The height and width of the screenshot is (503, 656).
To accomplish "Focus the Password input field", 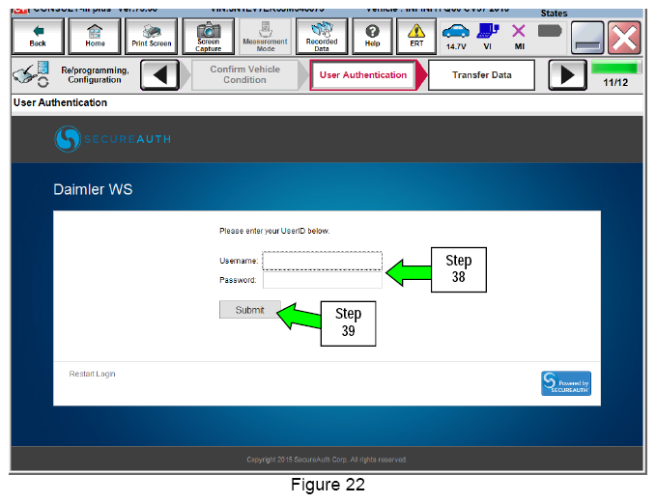I will [322, 280].
